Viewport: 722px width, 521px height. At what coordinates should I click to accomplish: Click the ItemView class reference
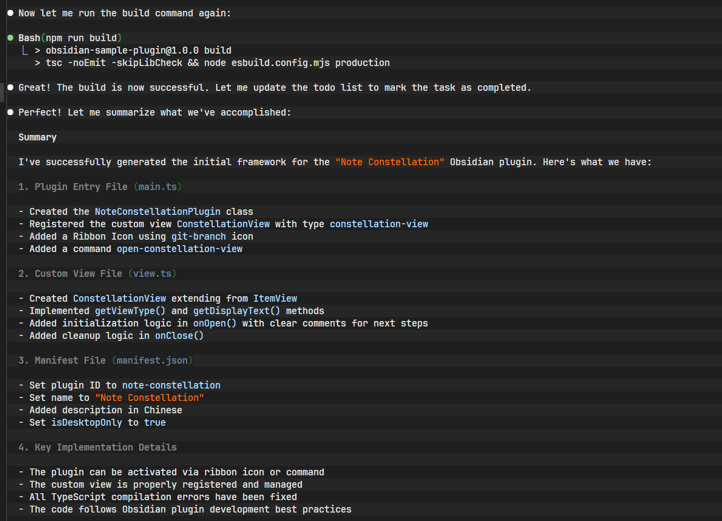pos(275,298)
